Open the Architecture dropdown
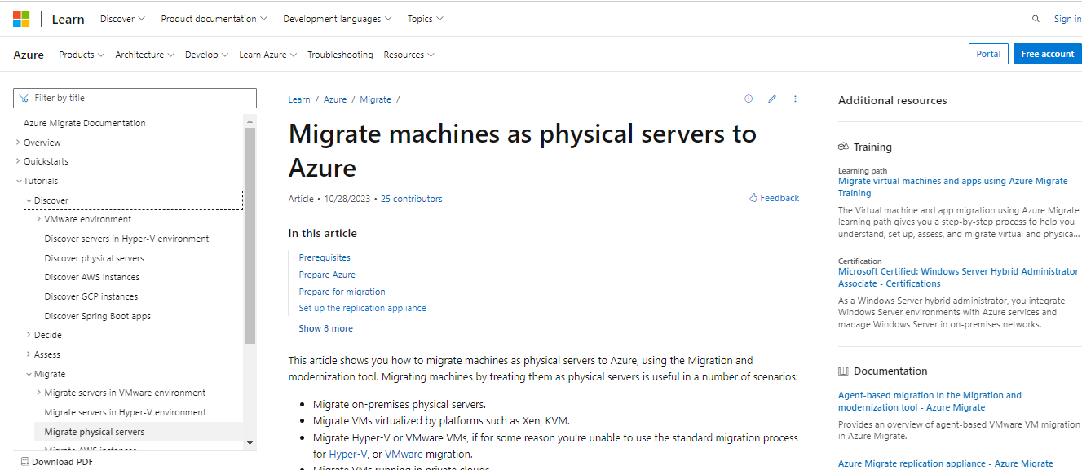Image resolution: width=1082 pixels, height=470 pixels. tap(144, 55)
